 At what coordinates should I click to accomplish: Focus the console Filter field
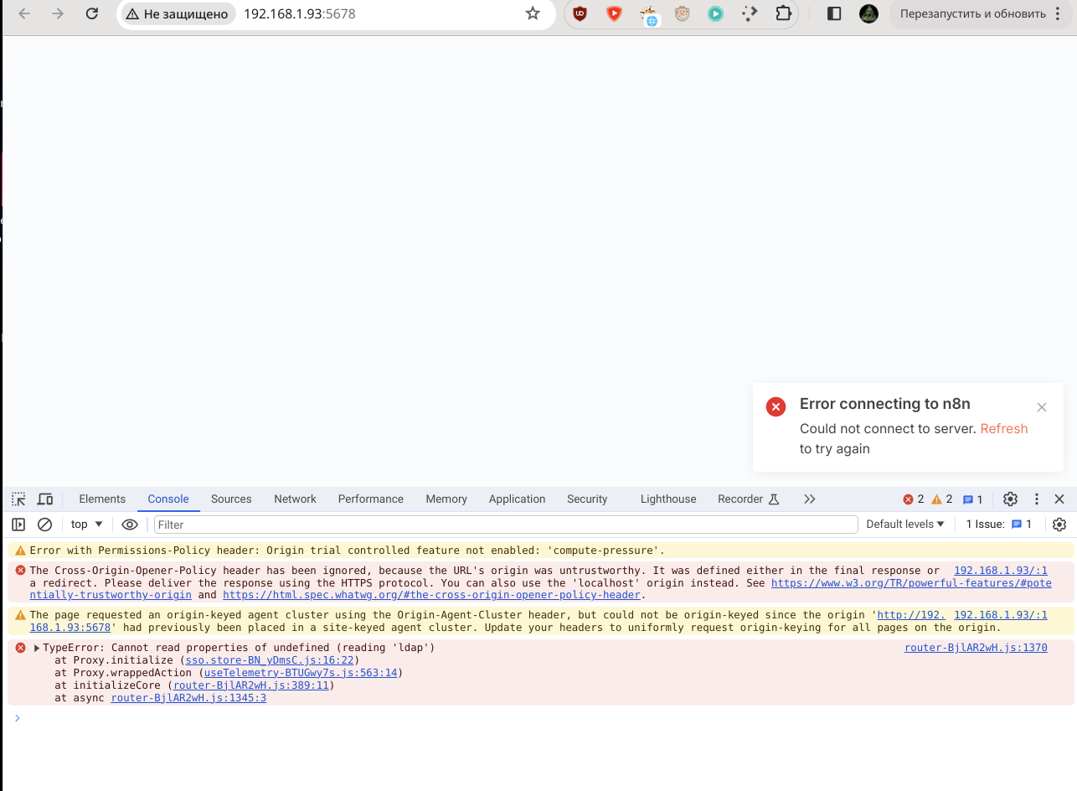pos(506,525)
